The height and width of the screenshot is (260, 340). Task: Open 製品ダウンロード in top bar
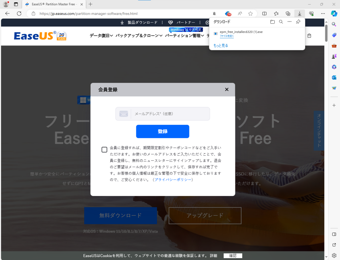pyautogui.click(x=139, y=22)
